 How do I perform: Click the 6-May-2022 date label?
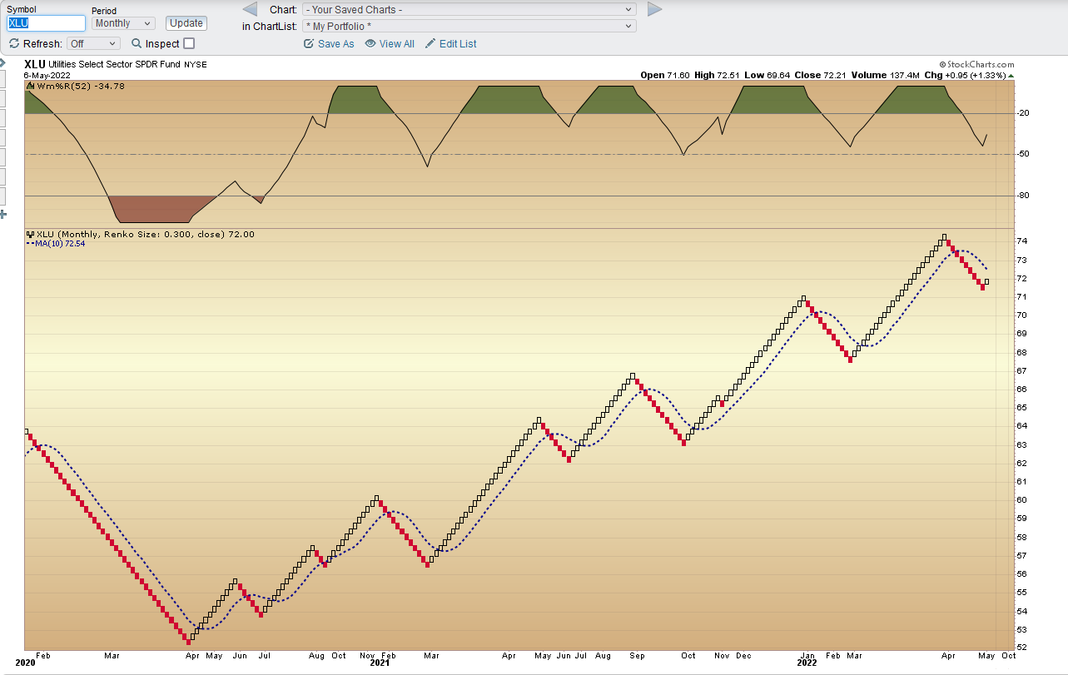(x=47, y=75)
